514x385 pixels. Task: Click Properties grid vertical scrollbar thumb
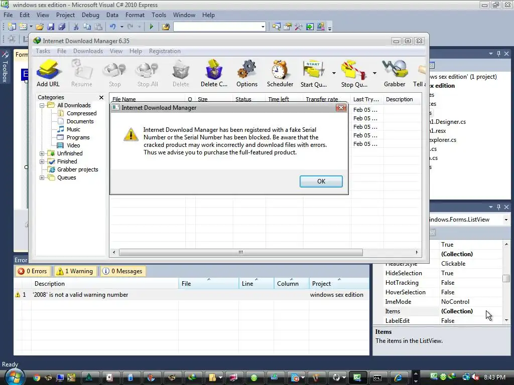pyautogui.click(x=506, y=278)
